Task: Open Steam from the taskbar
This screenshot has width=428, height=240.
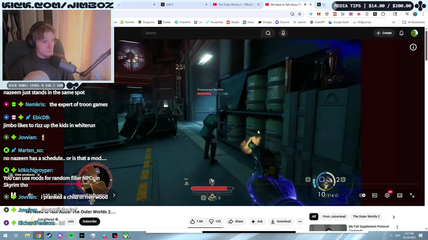Action: pos(49,236)
